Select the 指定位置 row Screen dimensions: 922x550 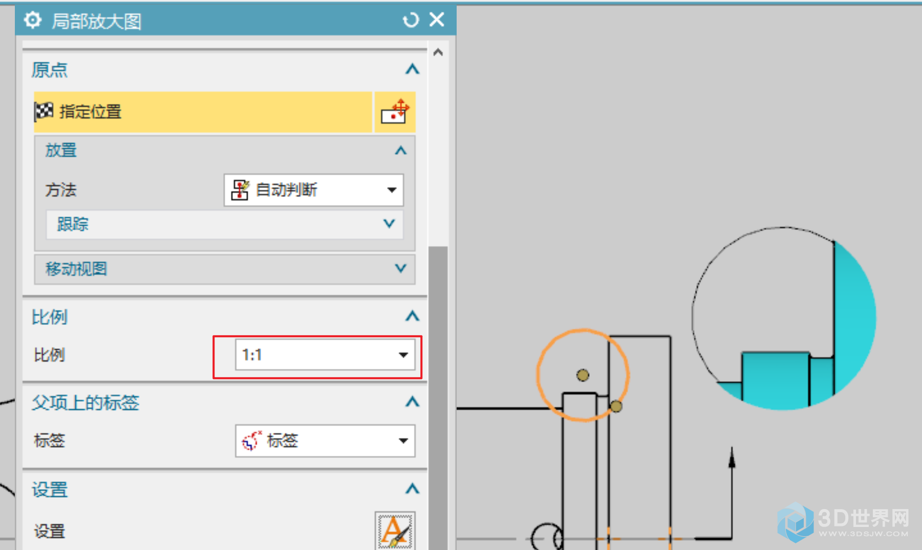pyautogui.click(x=203, y=112)
